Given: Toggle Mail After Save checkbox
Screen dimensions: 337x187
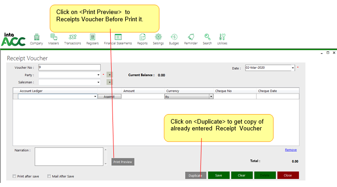Looking at the screenshot, I should 49,176.
